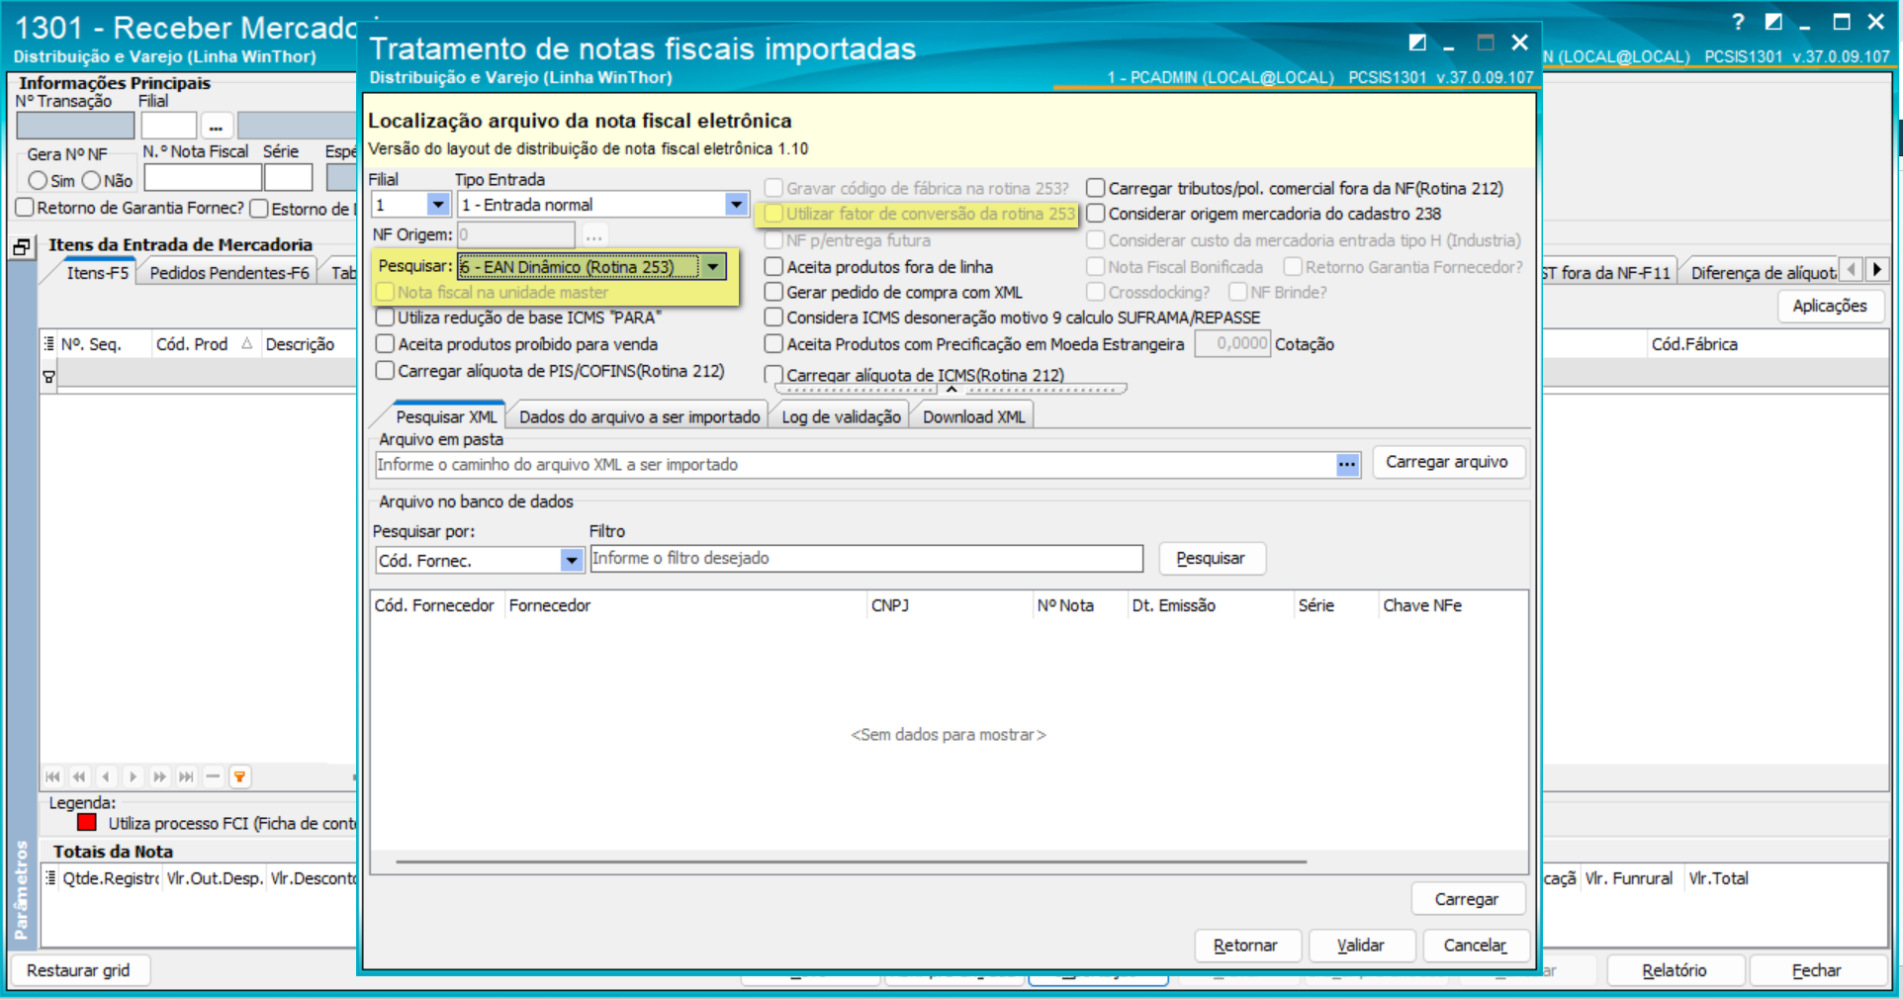Collapse options panel with the up chevron

pos(951,390)
